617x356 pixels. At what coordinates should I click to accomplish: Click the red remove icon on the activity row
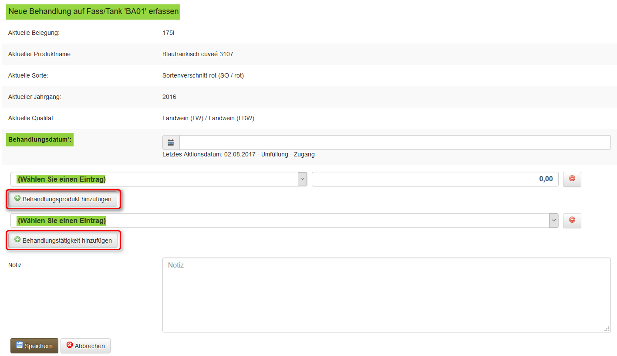pyautogui.click(x=572, y=220)
